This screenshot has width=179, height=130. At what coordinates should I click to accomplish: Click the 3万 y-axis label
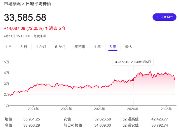coord(6,84)
